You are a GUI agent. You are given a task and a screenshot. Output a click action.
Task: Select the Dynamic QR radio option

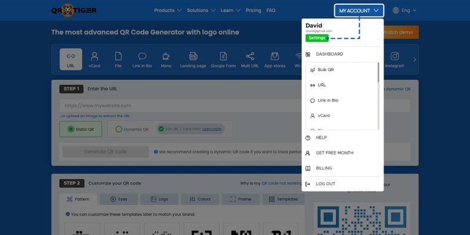pyautogui.click(x=132, y=129)
